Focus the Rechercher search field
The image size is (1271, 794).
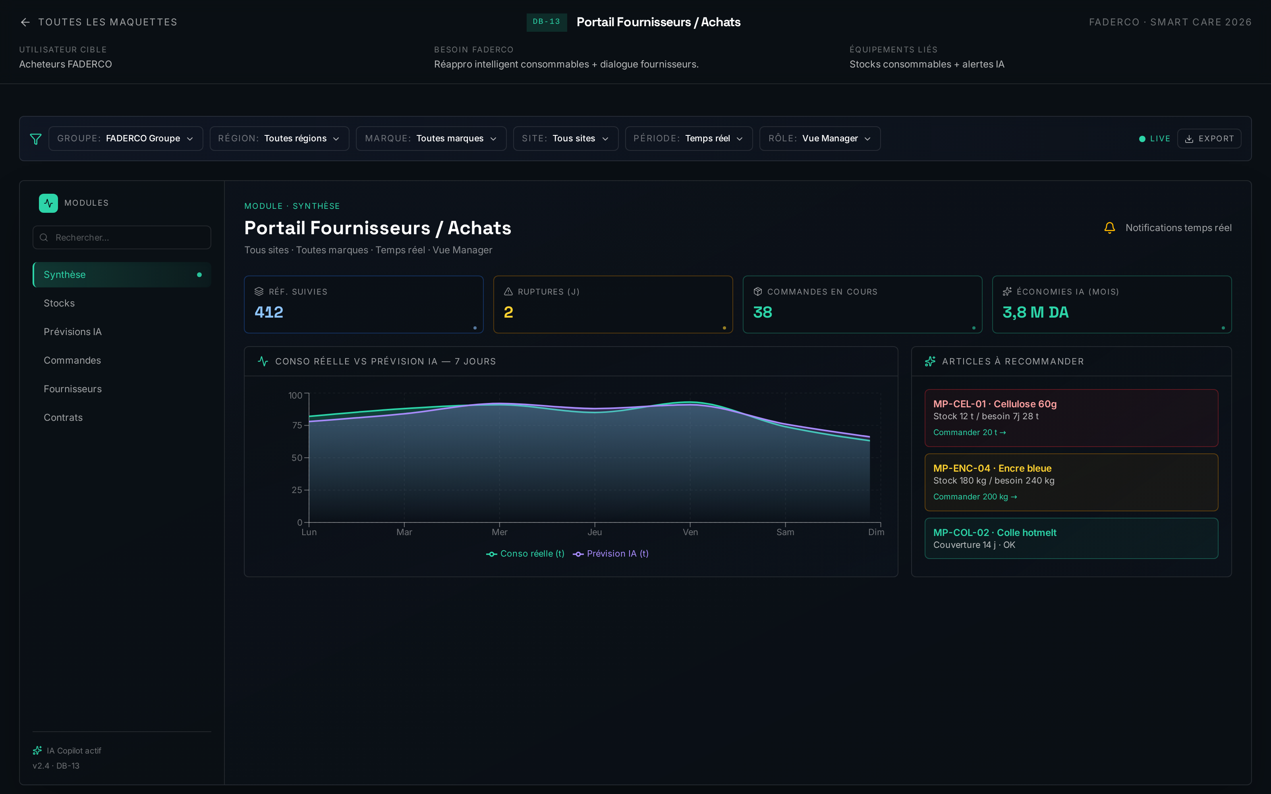(122, 237)
